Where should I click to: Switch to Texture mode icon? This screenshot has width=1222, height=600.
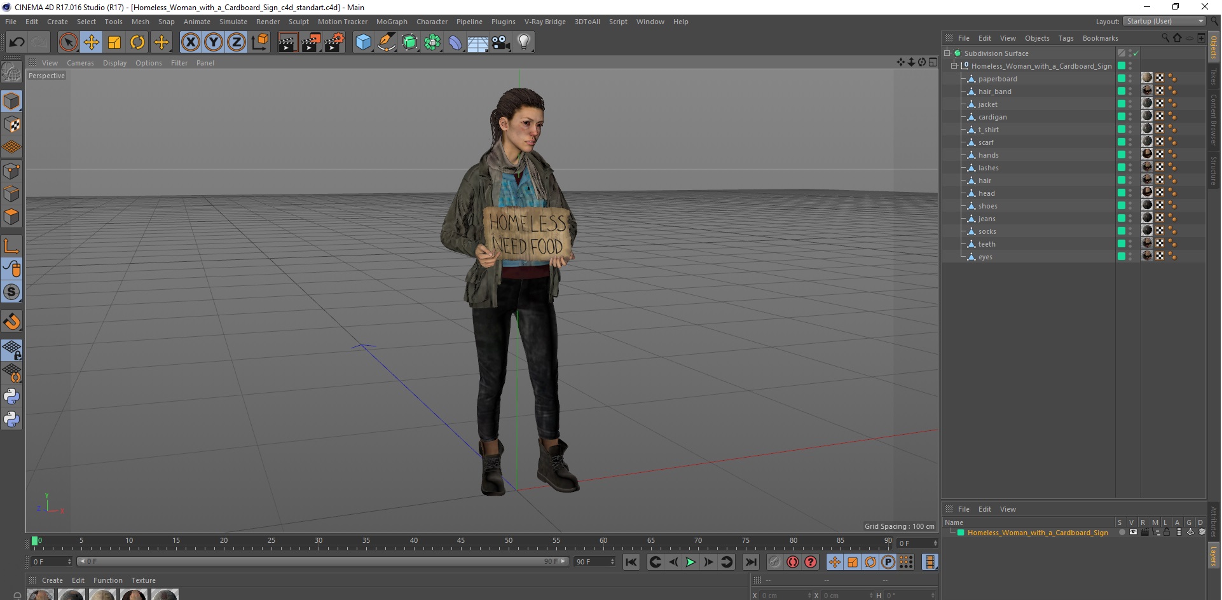click(x=11, y=125)
